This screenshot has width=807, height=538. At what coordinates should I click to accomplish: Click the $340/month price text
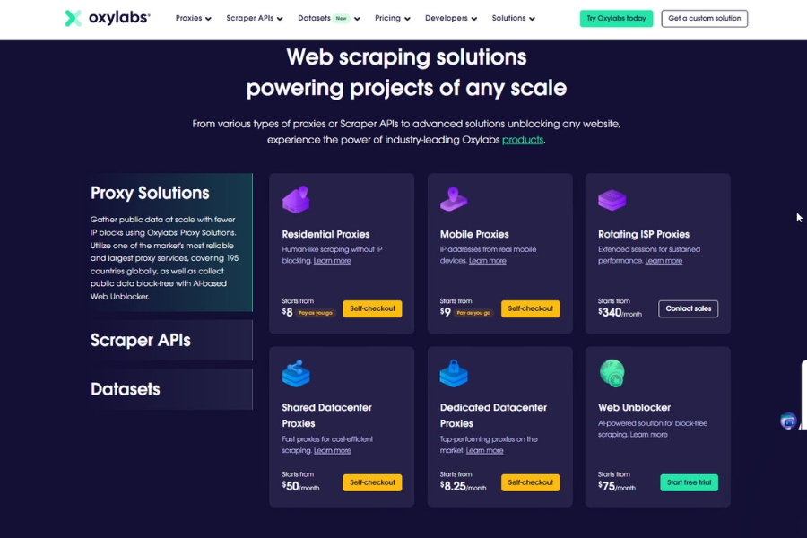coord(620,313)
